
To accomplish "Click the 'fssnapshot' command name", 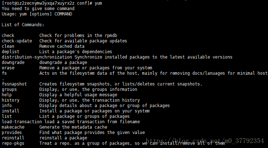I will (14, 84).
